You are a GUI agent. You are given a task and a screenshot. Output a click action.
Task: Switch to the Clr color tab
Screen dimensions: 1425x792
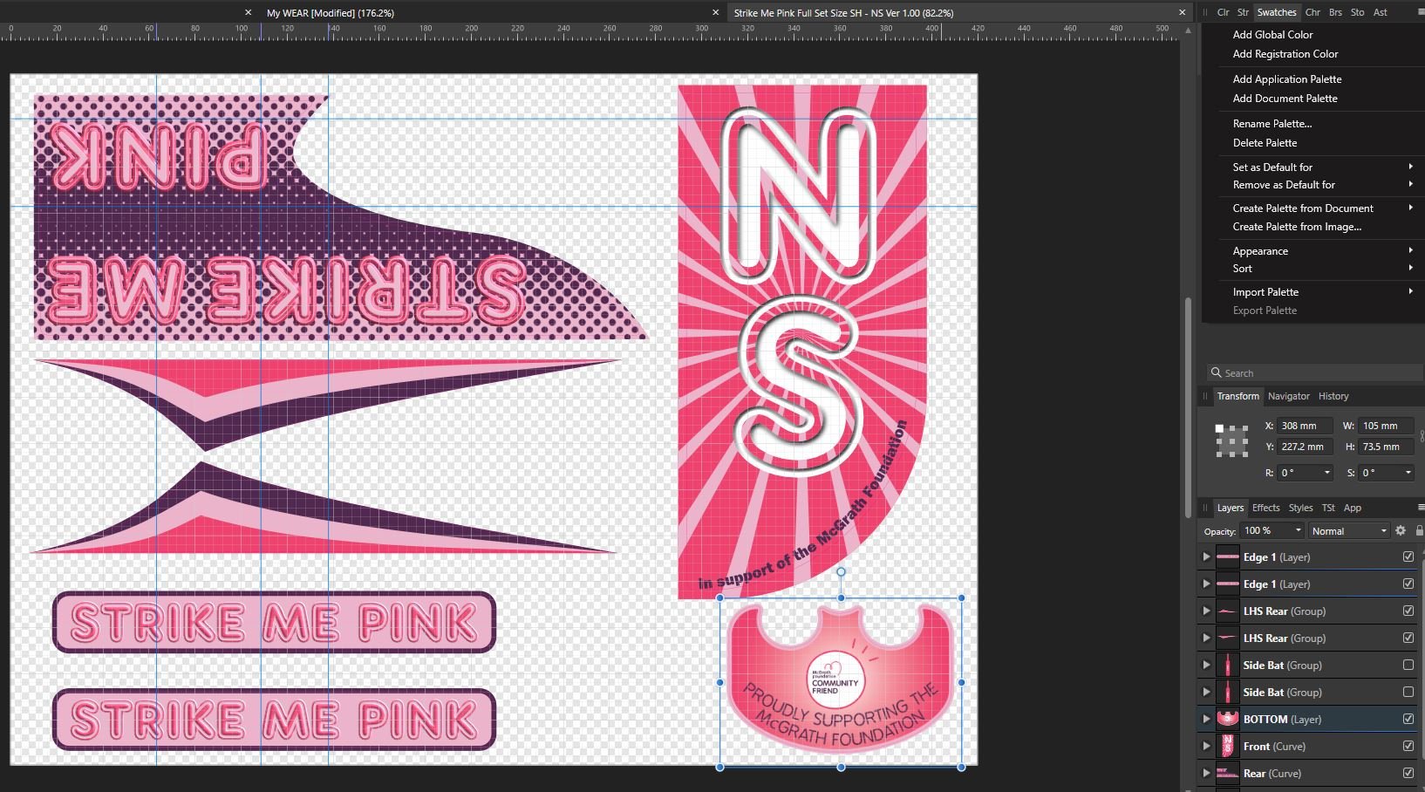click(x=1223, y=12)
